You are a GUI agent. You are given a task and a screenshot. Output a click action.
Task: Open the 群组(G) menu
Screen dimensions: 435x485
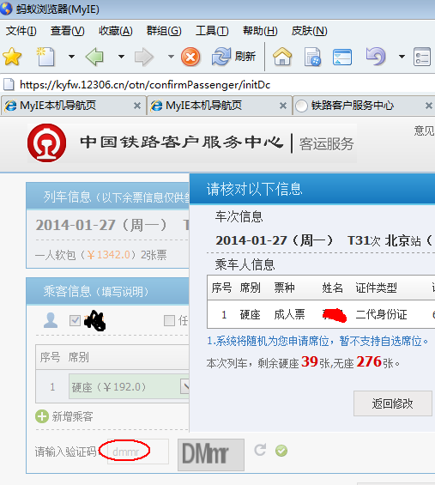click(164, 31)
